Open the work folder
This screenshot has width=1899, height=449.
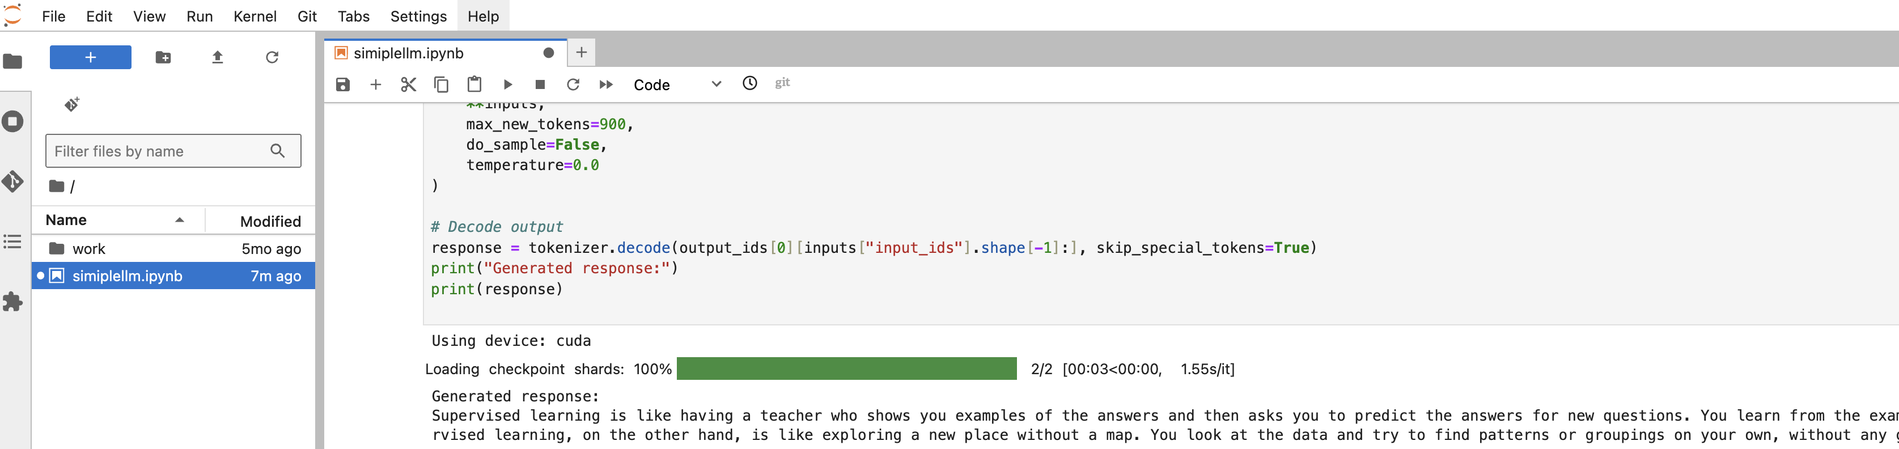tap(88, 249)
